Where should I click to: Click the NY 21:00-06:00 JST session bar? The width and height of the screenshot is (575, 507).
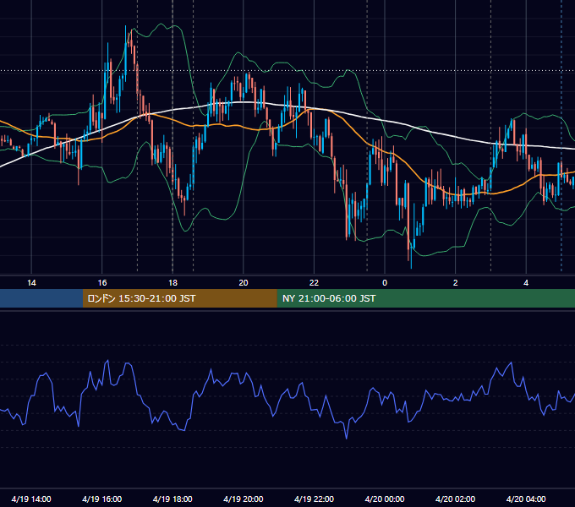425,298
